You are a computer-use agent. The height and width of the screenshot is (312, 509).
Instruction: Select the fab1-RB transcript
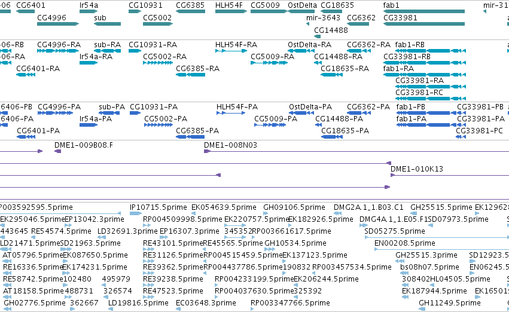(x=431, y=51)
